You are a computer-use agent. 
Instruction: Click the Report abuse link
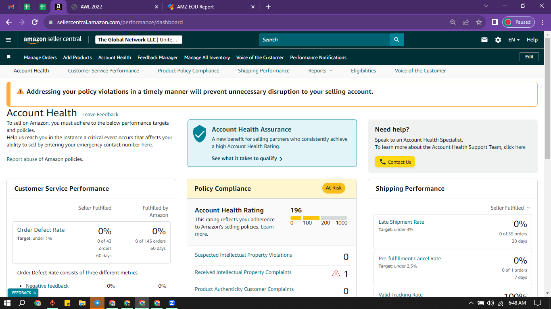[x=22, y=159]
